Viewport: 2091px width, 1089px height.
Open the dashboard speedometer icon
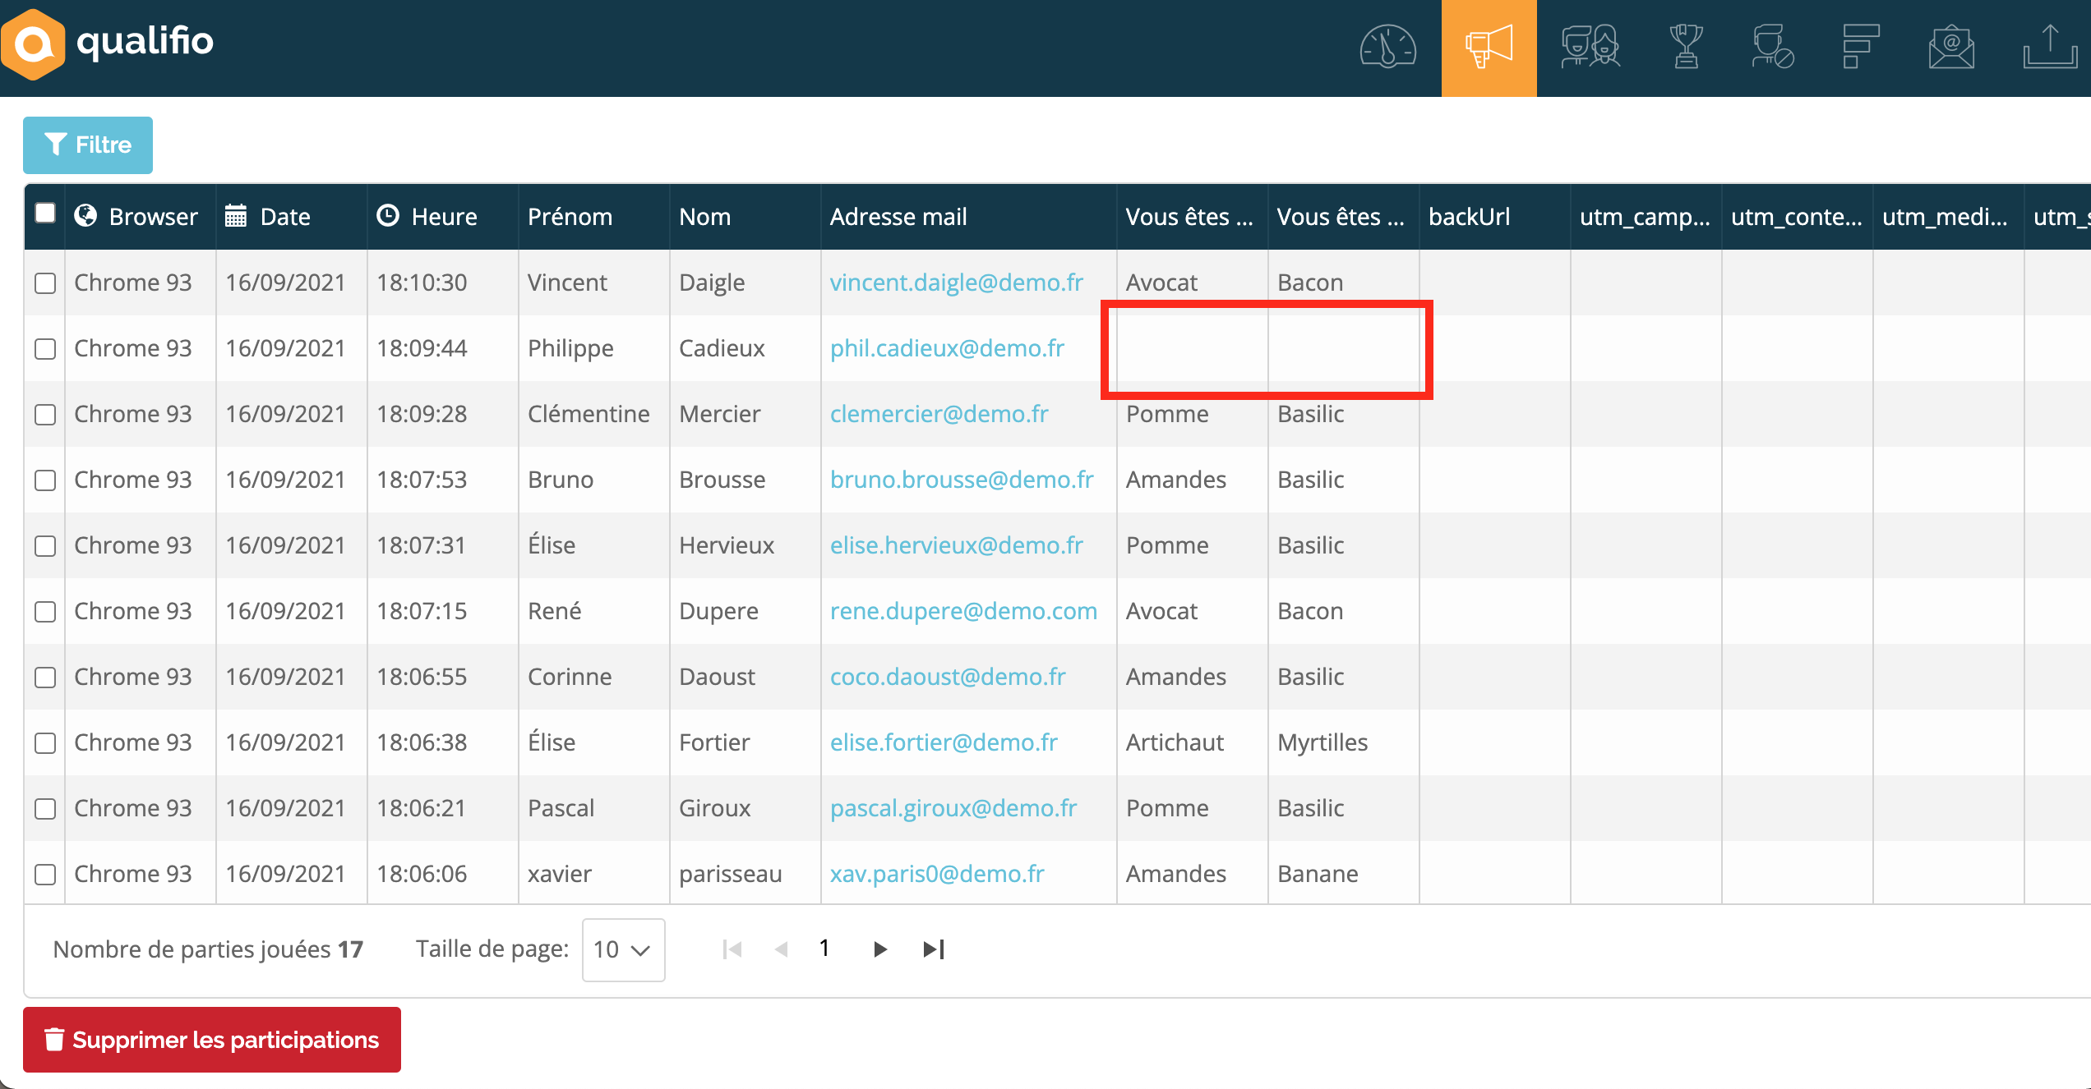[1387, 47]
